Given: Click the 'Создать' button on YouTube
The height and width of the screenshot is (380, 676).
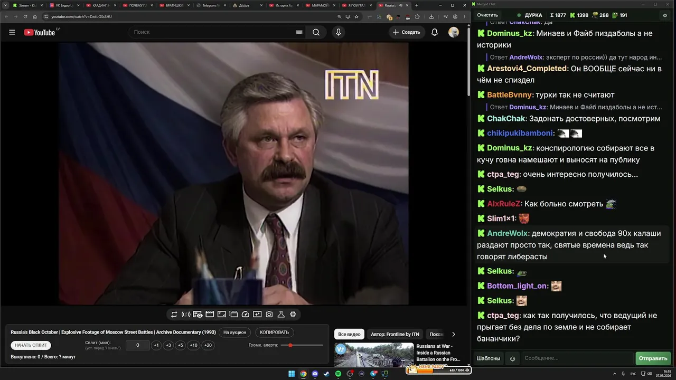Looking at the screenshot, I should [x=406, y=32].
